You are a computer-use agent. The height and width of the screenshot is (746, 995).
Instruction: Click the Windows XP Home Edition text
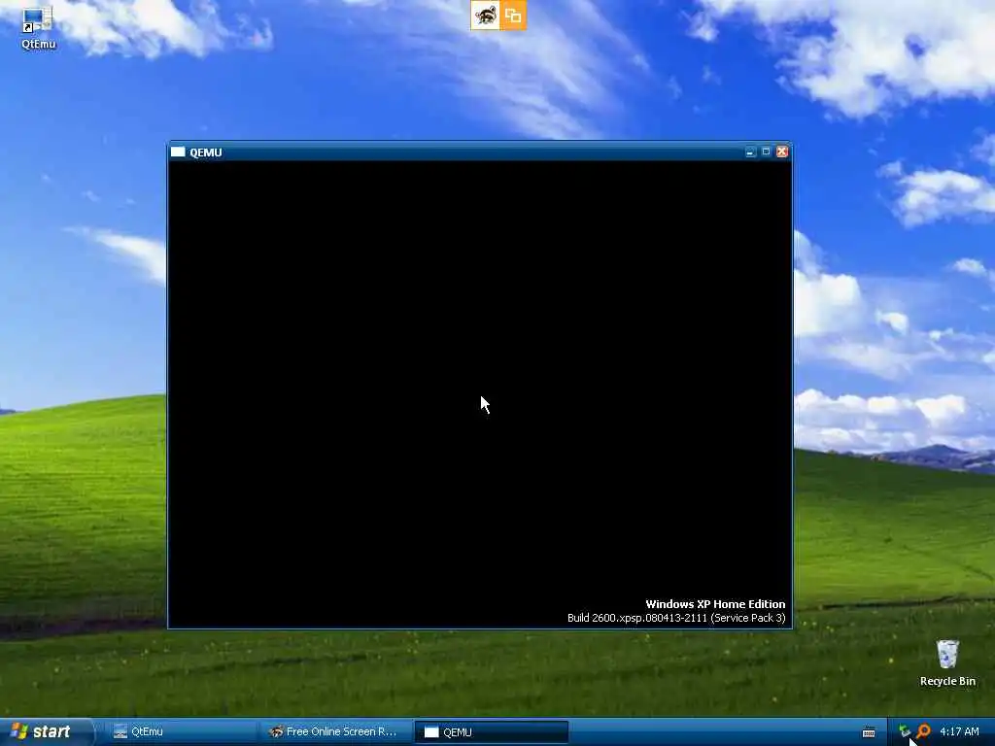(715, 604)
